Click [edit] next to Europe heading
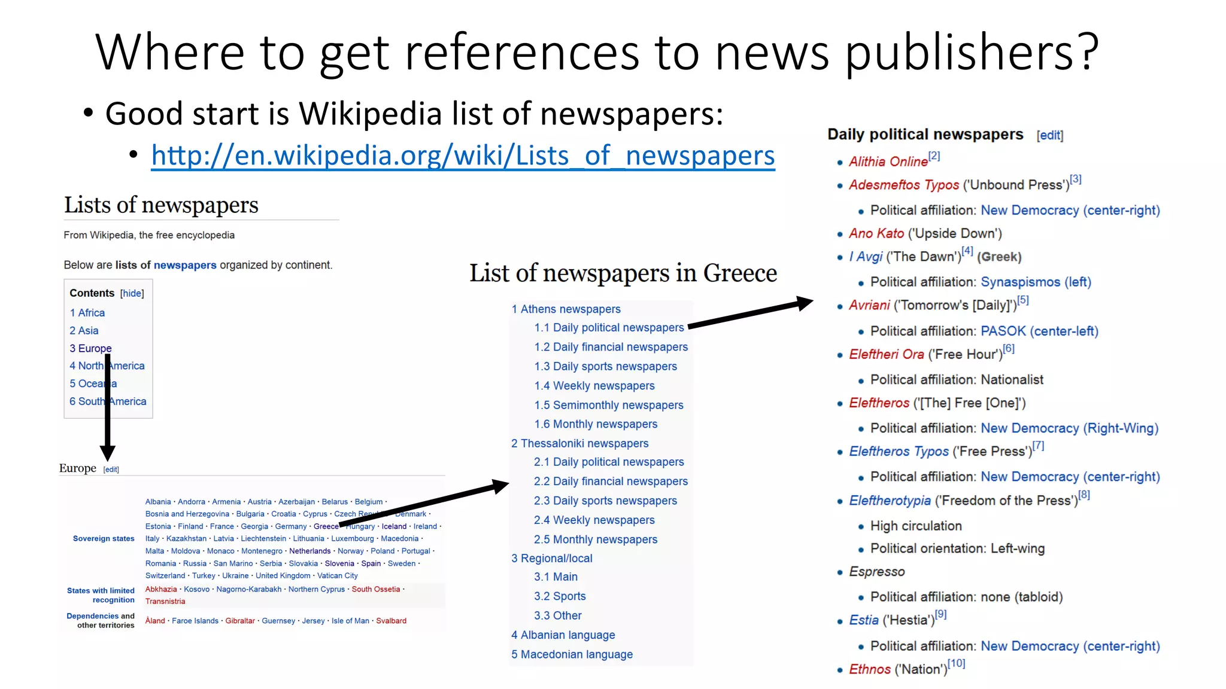Viewport: 1226px width, 689px height. point(111,470)
